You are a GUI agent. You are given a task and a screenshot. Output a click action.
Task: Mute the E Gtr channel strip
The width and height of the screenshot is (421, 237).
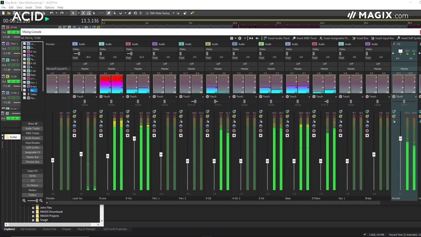click(x=261, y=112)
